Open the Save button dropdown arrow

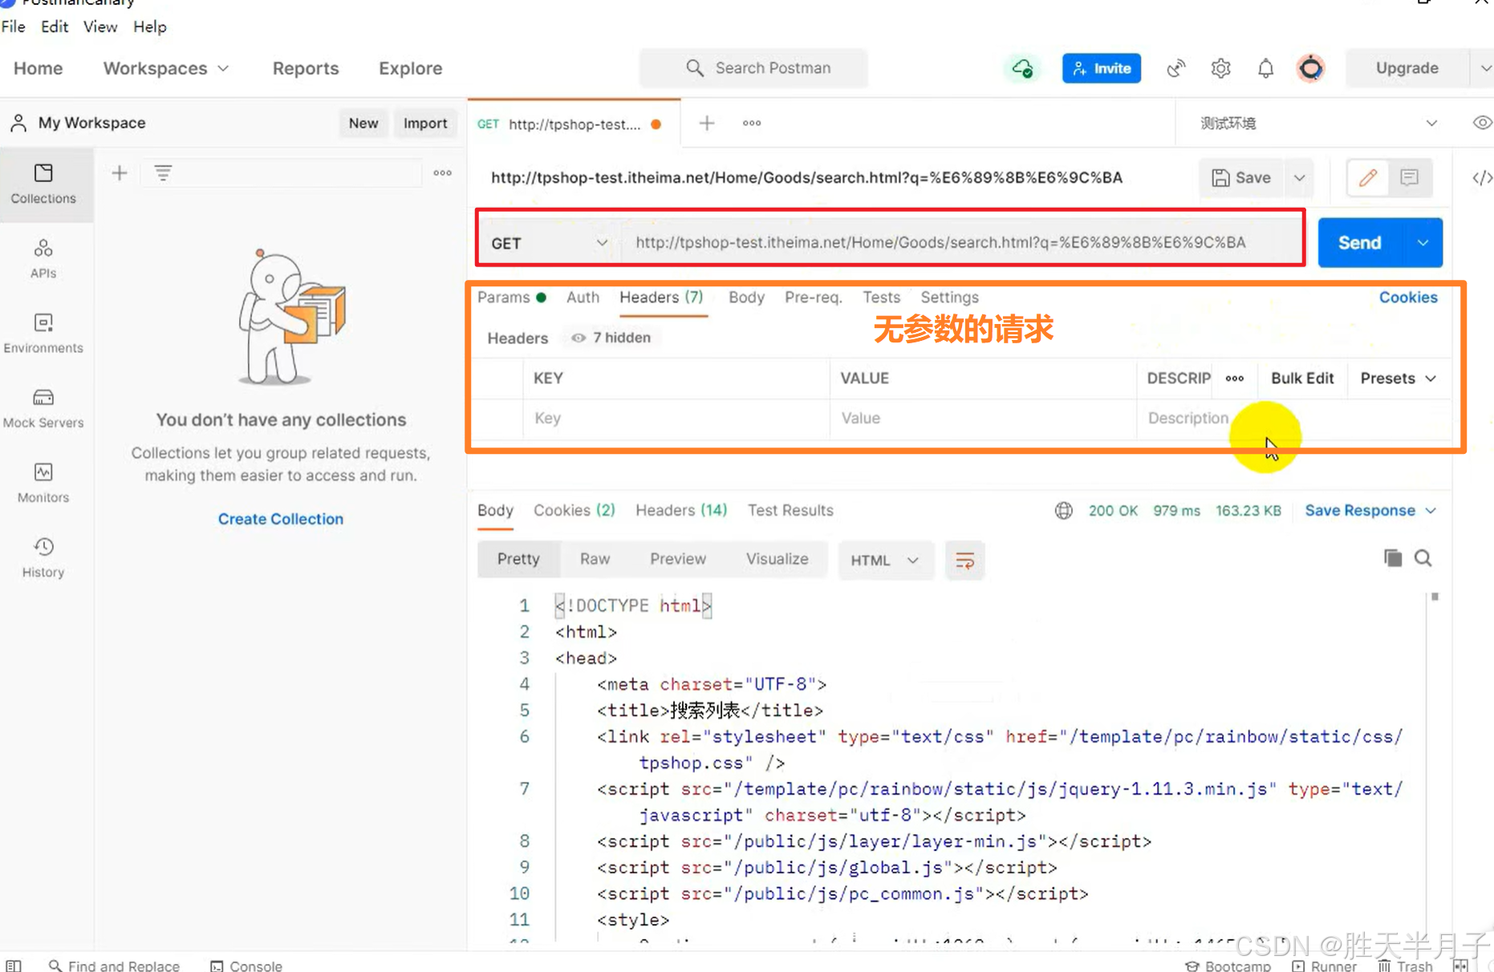[x=1299, y=177]
